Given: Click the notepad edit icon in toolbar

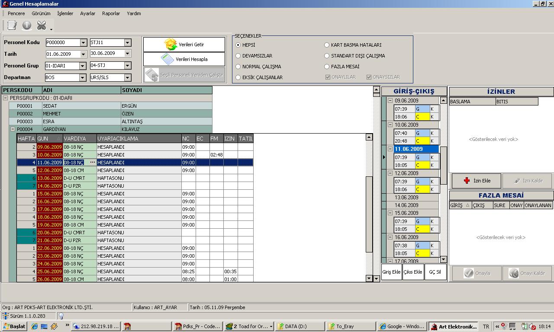Looking at the screenshot, I should [12, 26].
